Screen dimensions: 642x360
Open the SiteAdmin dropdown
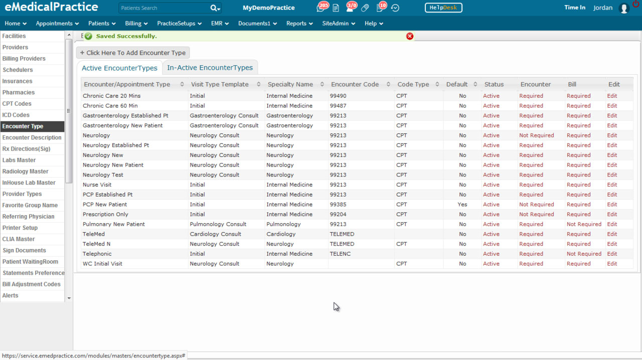click(339, 24)
